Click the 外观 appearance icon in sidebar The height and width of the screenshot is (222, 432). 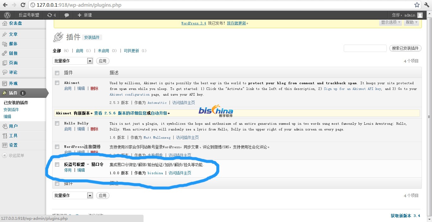point(5,83)
